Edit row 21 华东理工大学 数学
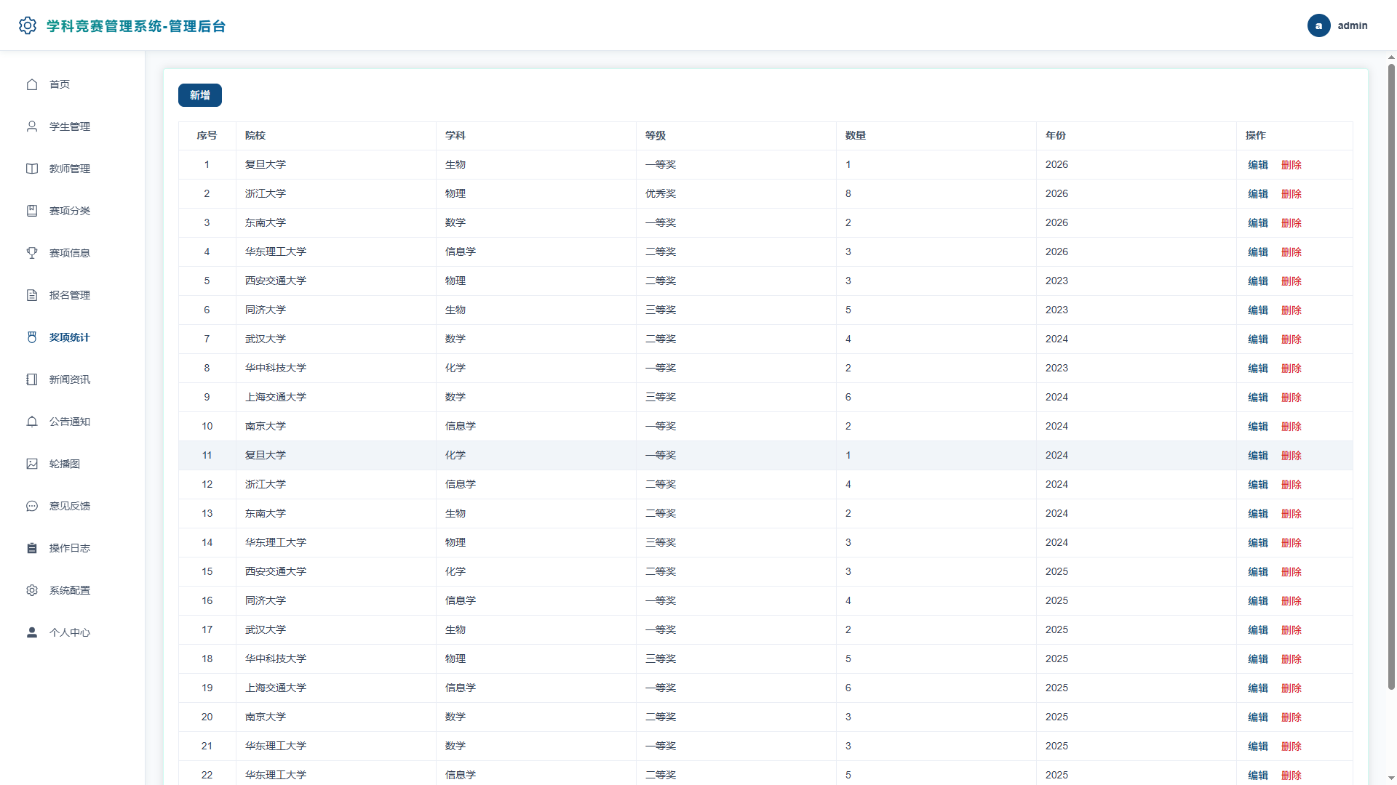This screenshot has height=785, width=1397. (1258, 746)
